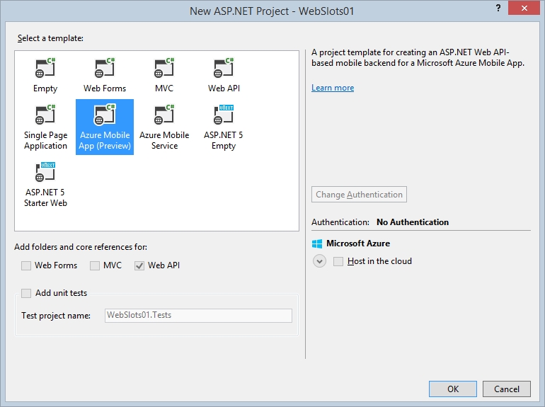Click the Test project name field
The image size is (545, 407).
198,316
